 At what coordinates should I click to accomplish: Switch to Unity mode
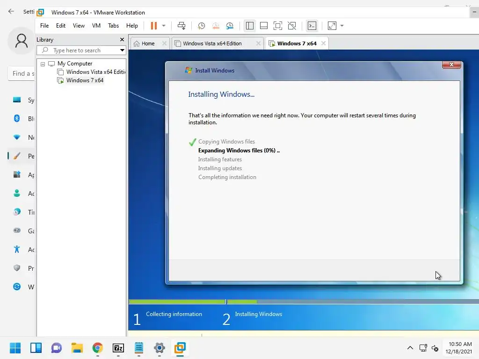292,26
